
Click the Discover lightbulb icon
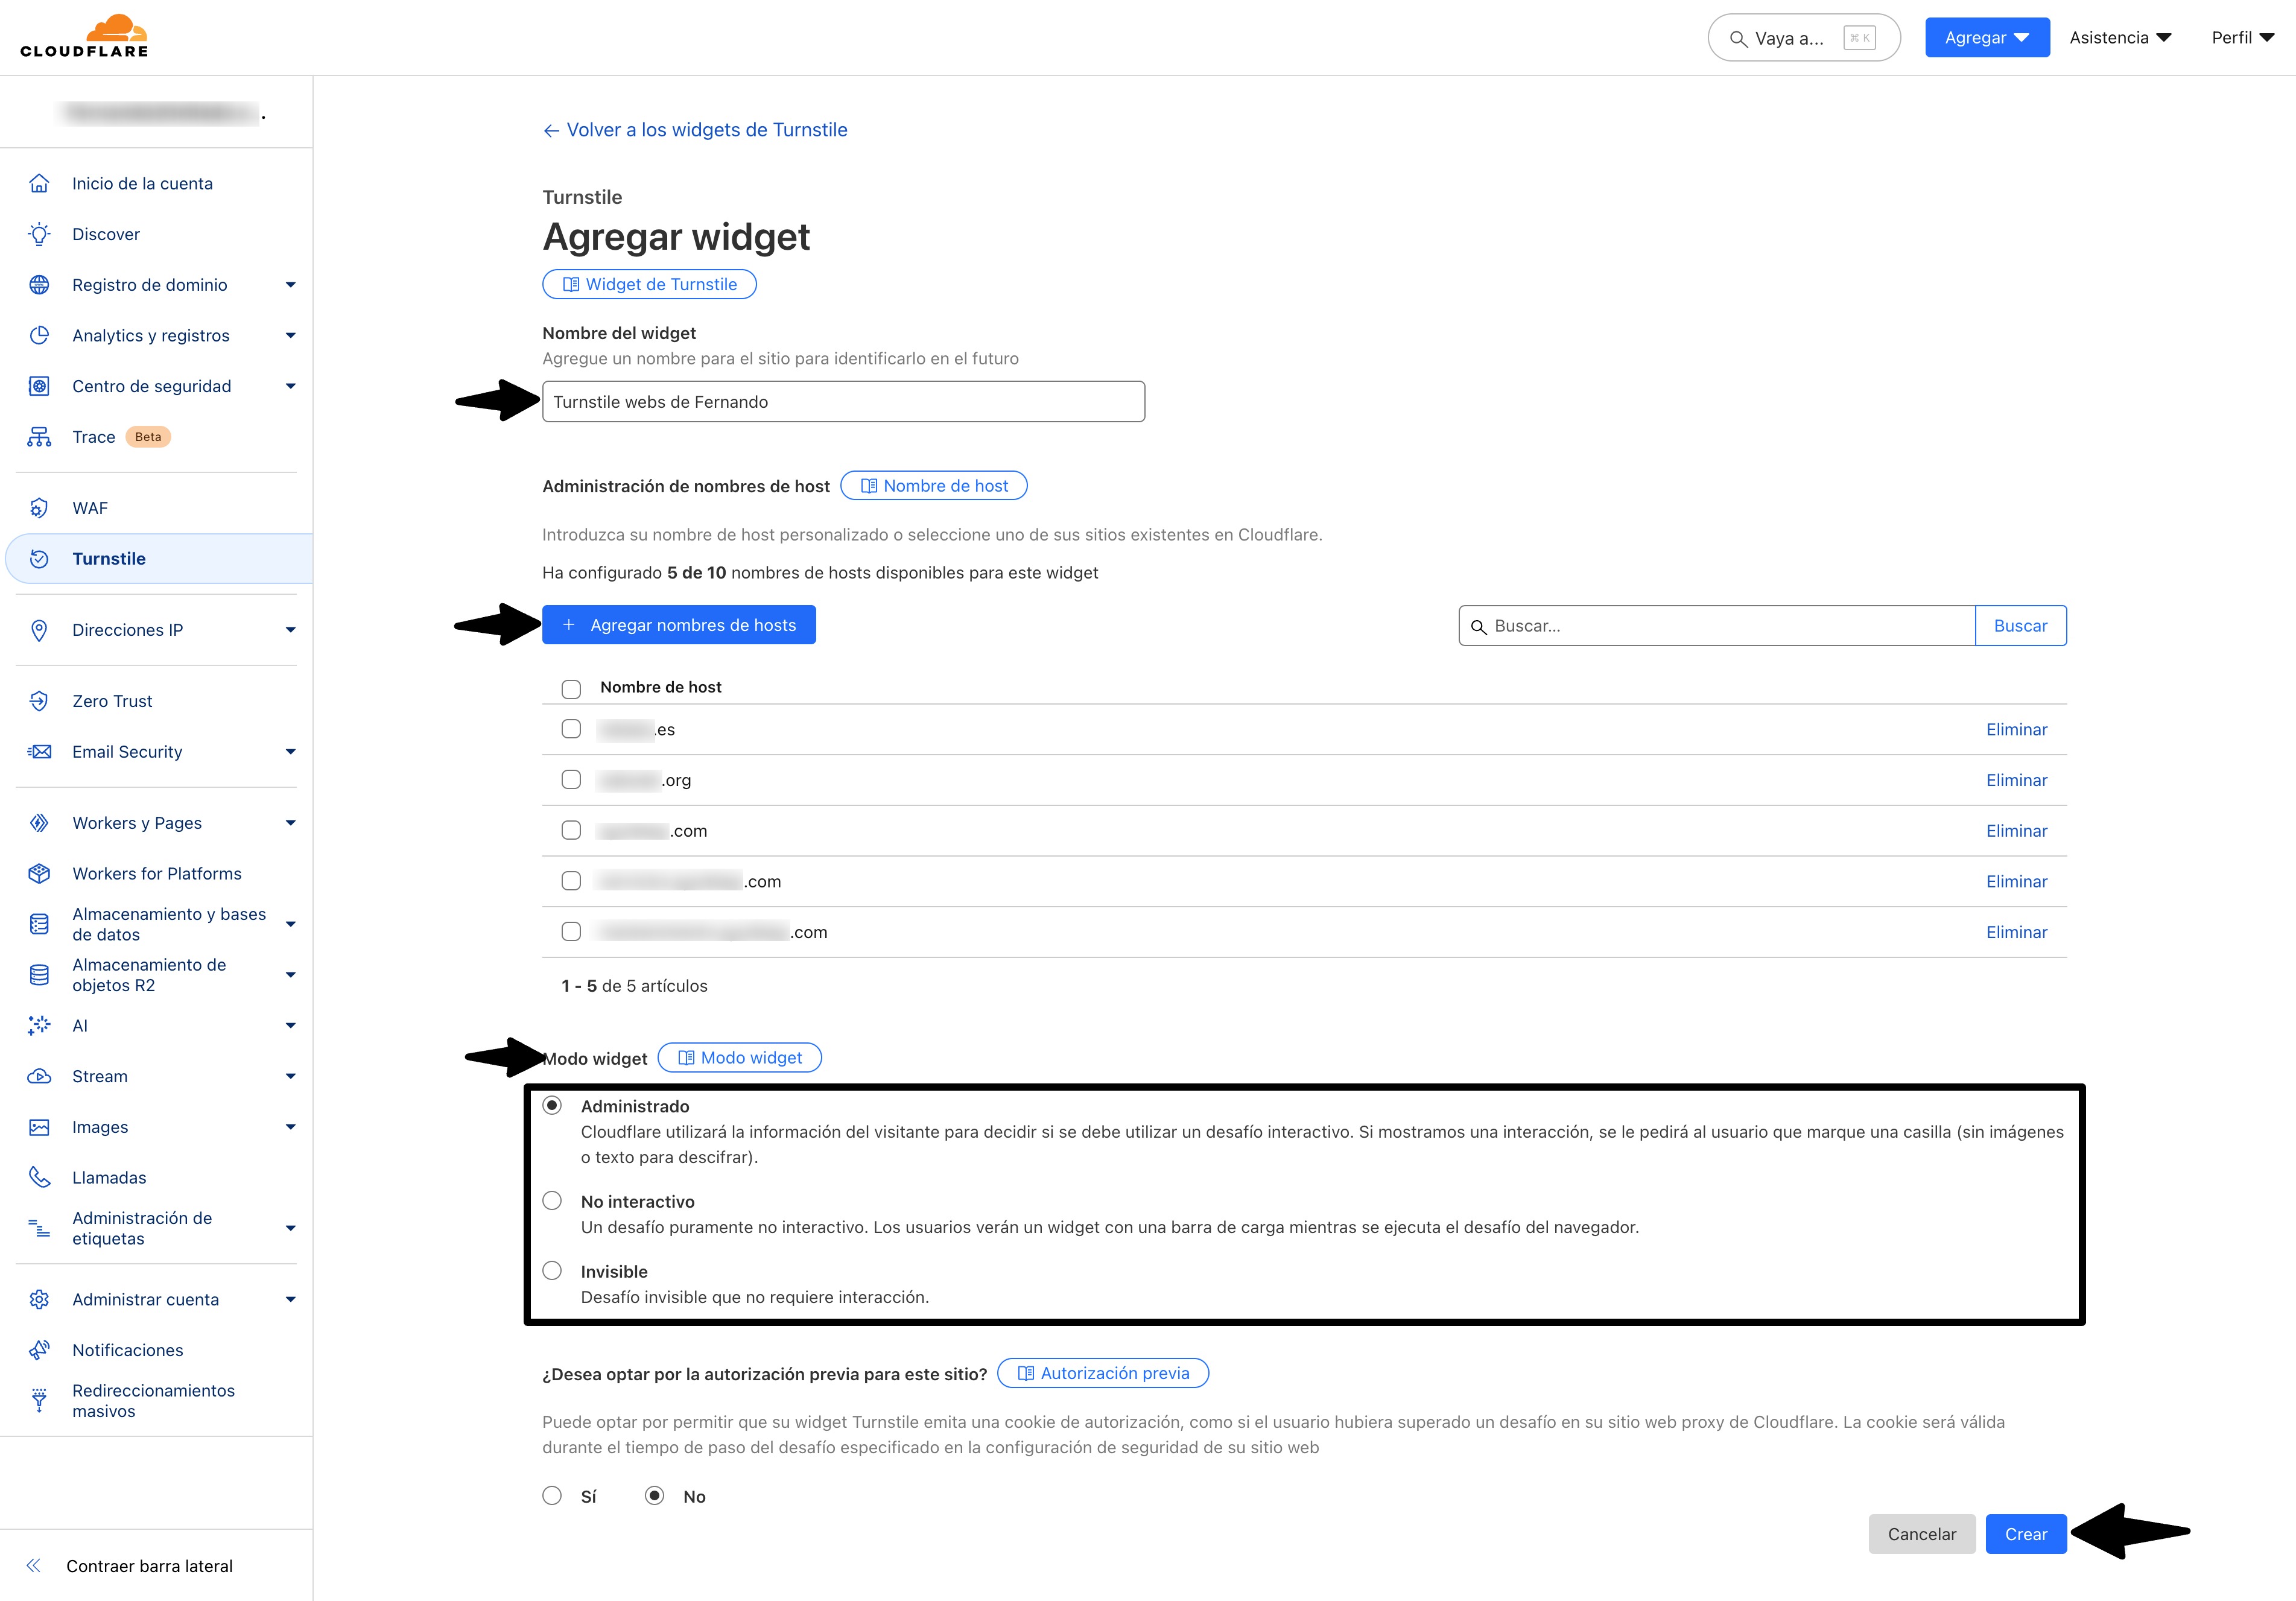(39, 234)
